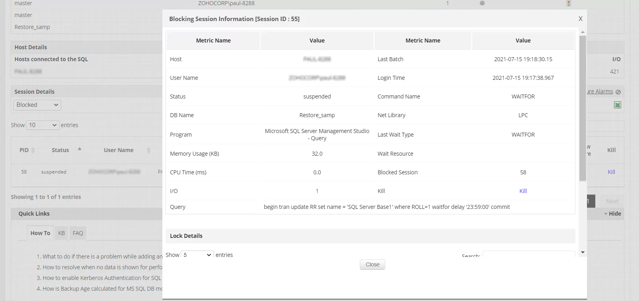This screenshot has width=639, height=301.
Task: Click Last Wait Type value WAITFOR
Action: [523, 135]
